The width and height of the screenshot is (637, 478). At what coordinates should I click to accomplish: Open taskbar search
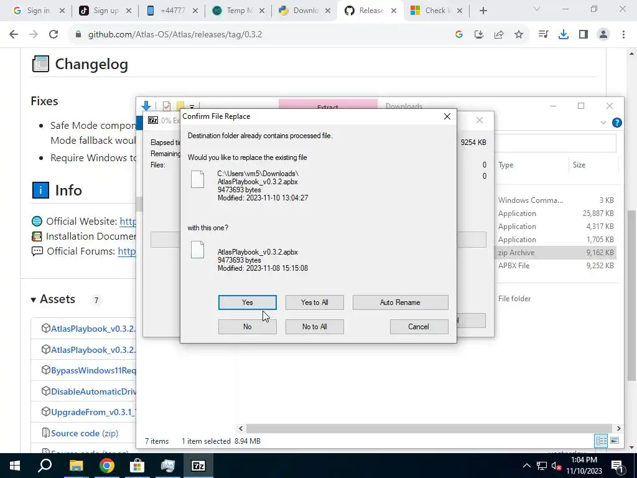[x=45, y=466]
